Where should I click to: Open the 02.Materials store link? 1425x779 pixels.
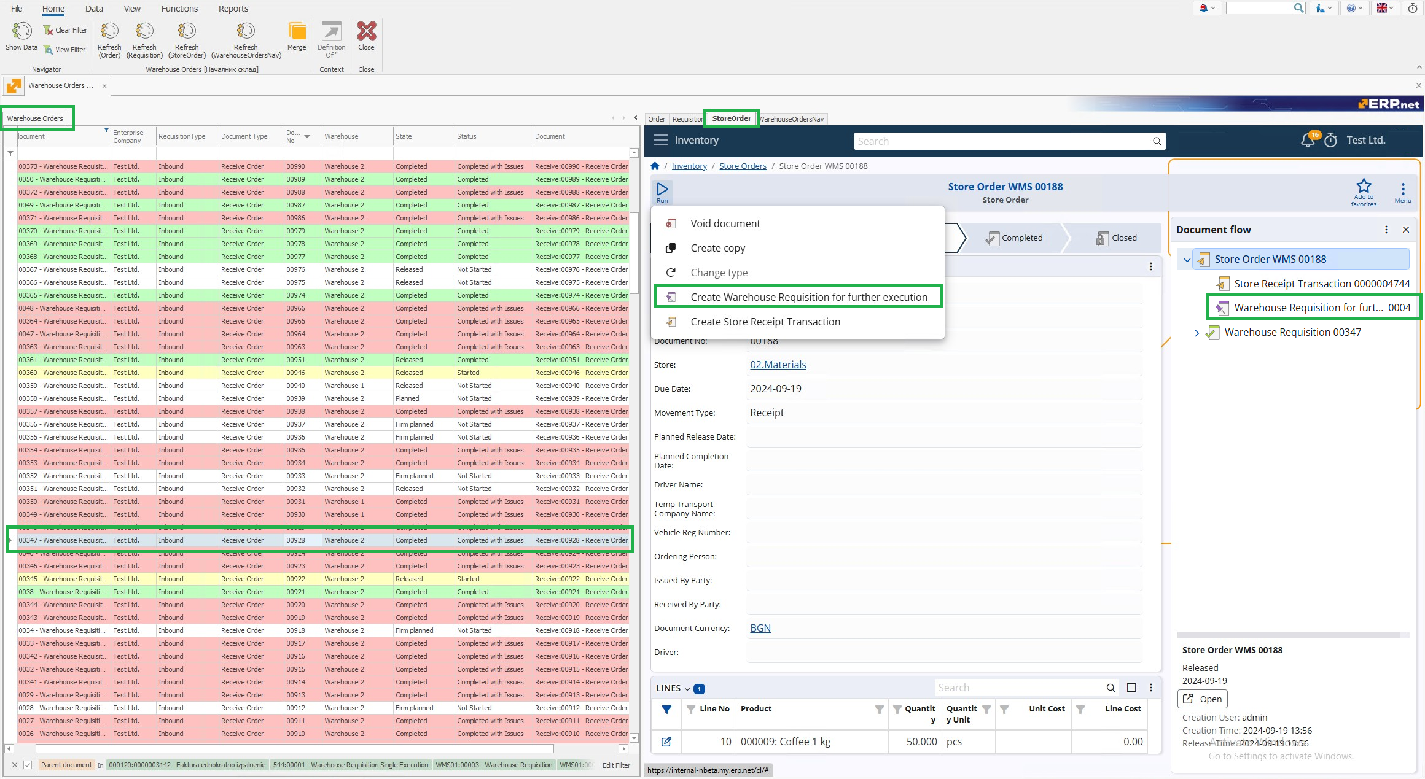tap(778, 365)
